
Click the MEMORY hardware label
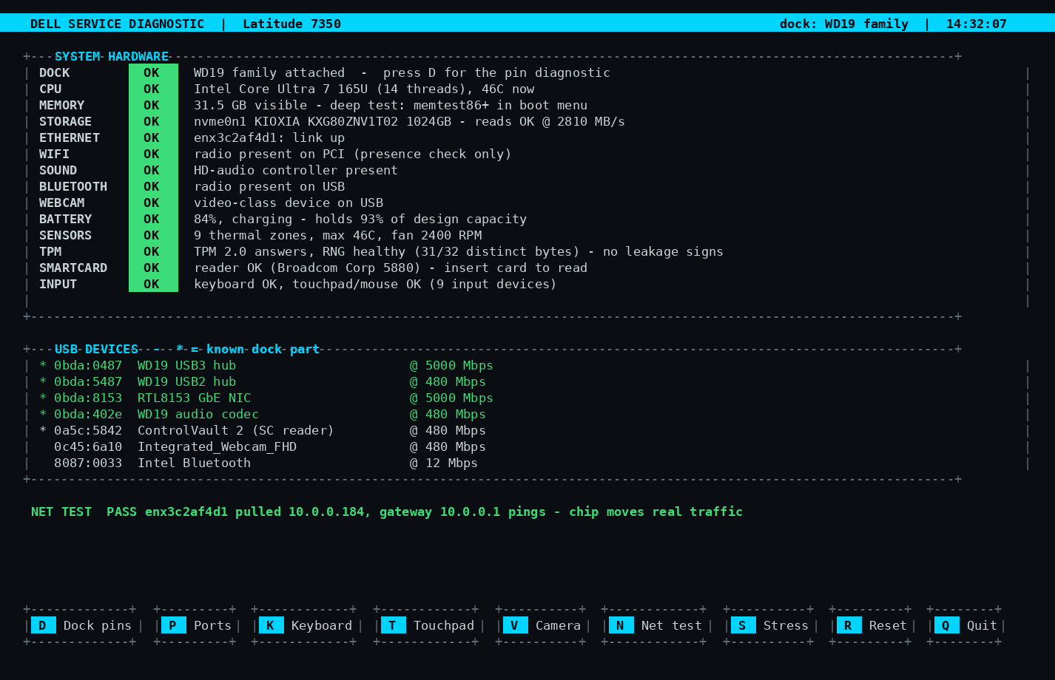point(62,105)
